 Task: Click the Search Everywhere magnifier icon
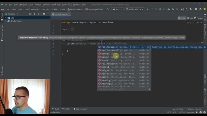[x=196, y=9]
